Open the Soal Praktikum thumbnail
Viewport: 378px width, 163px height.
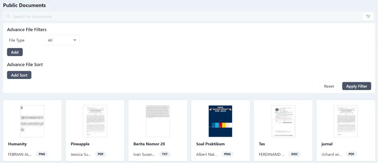pos(220,121)
